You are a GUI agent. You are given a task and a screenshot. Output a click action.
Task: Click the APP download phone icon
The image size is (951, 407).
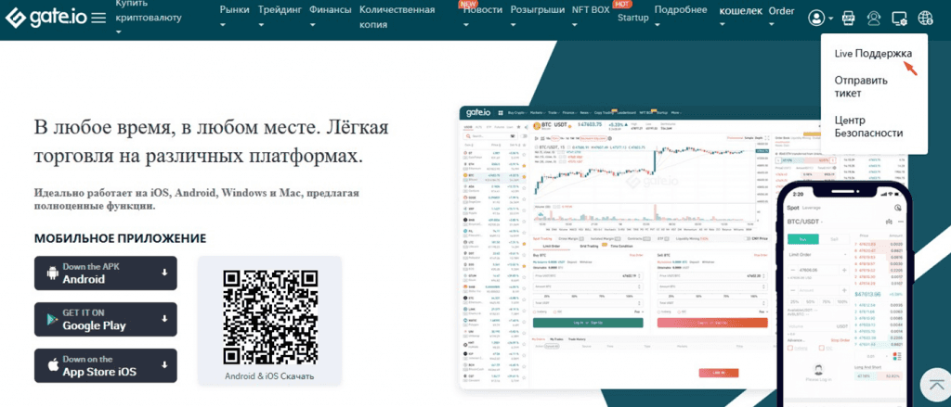point(849,19)
